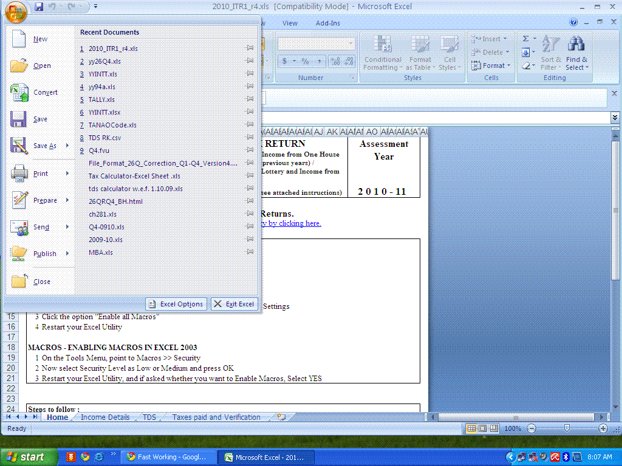The height and width of the screenshot is (466, 622).
Task: Click the Cell Styles icon
Action: coord(449,44)
